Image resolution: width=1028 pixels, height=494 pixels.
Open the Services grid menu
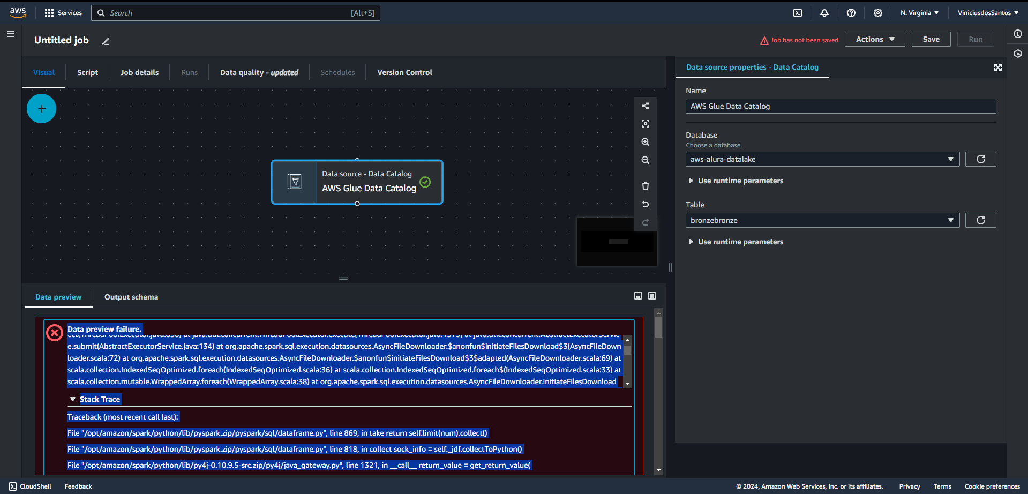(63, 13)
